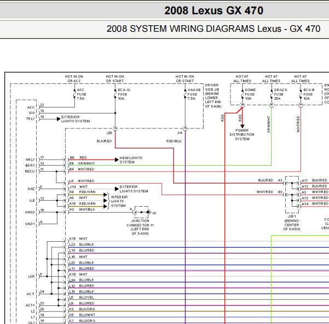329x324 pixels.
Task: Select the "DR/LCK FUSE 25A" label
Action: [280, 94]
